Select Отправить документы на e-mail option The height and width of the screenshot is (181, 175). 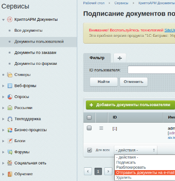click(x=145, y=172)
